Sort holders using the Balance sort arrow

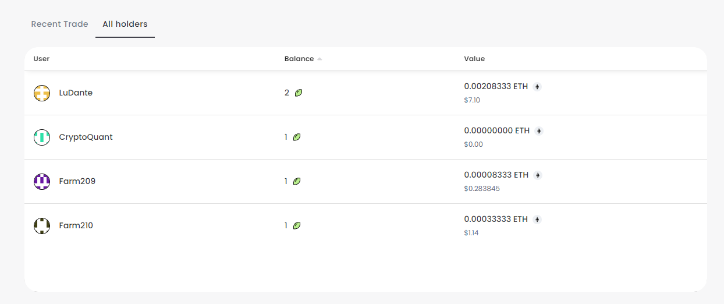click(320, 59)
